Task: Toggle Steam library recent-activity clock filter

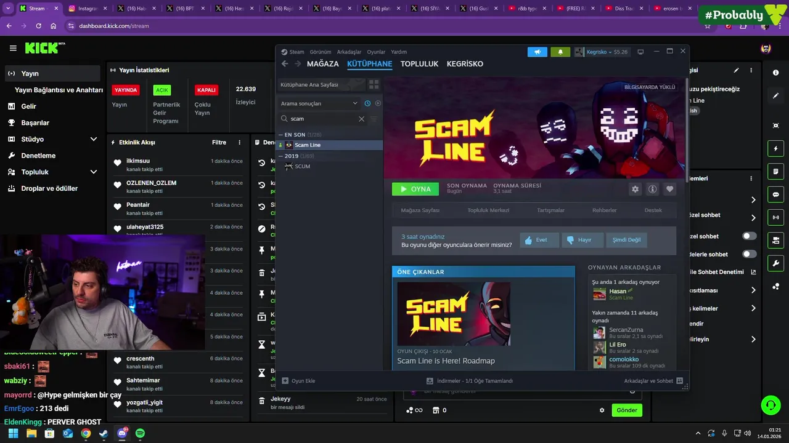Action: coord(367,103)
